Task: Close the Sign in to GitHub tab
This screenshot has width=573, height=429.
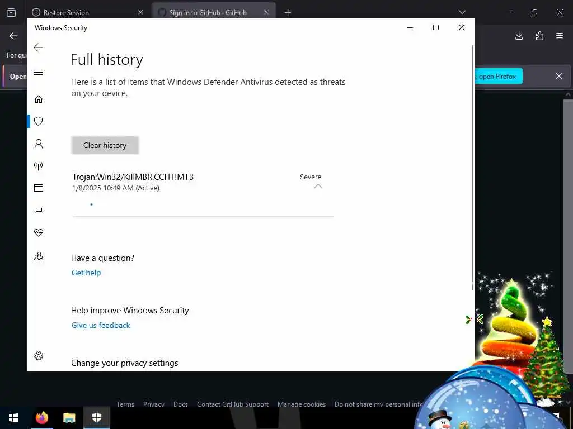Action: 266,12
